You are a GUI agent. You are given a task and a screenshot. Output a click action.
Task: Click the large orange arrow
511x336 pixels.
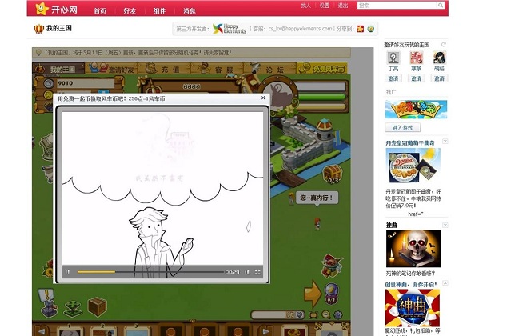point(313,294)
